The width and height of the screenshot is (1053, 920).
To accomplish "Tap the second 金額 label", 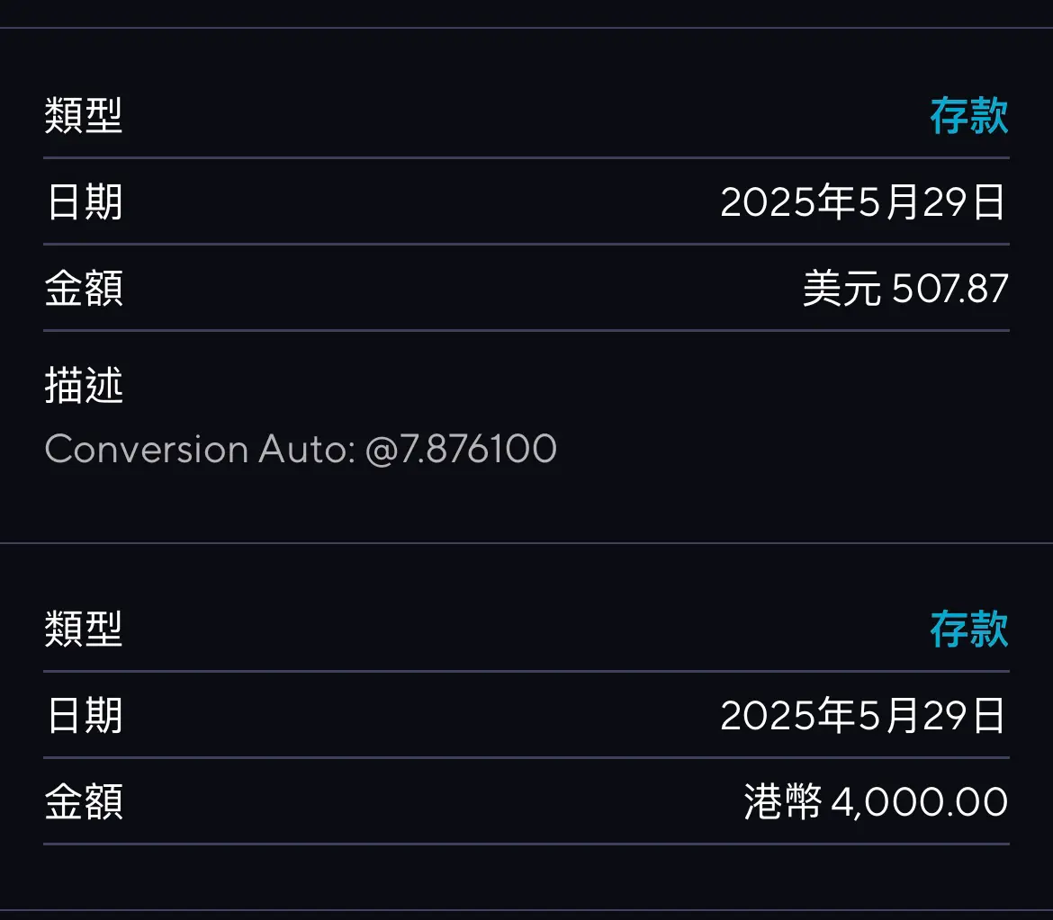I will coord(84,802).
